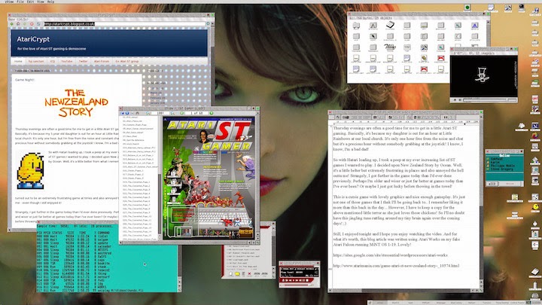Go to the next PDF page using the green arrow
Viewport: 542px width, 305px height.
[212, 113]
